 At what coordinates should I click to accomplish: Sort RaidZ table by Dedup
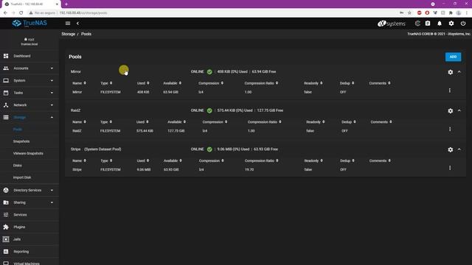tap(349, 122)
